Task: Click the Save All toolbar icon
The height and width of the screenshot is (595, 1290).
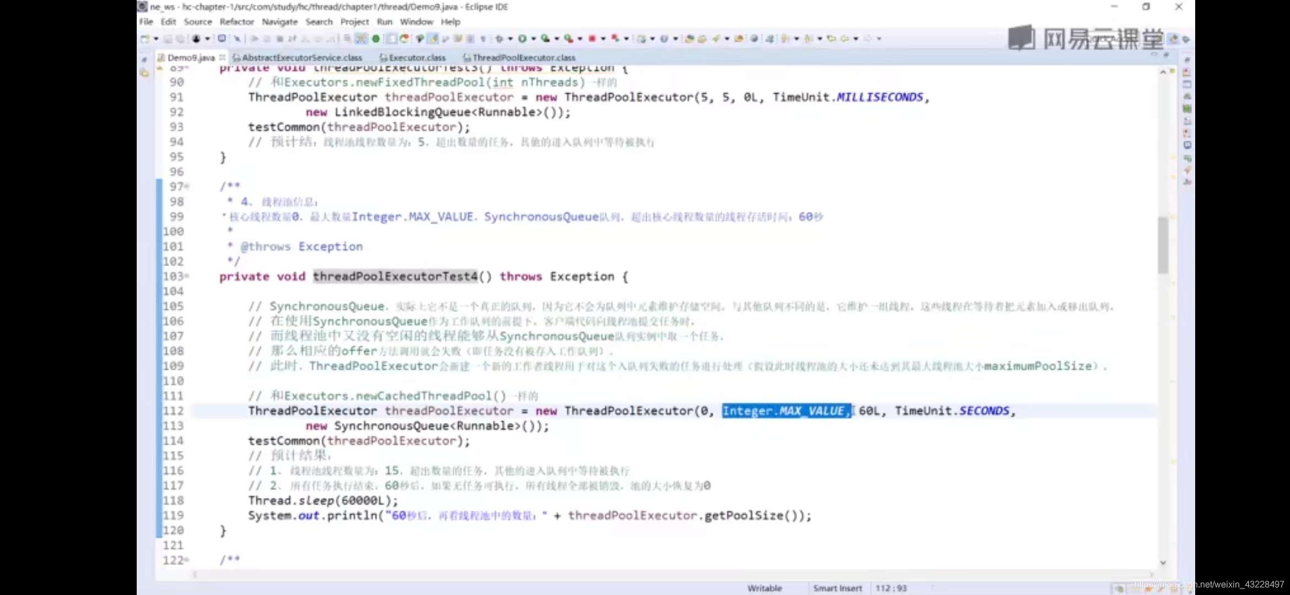Action: point(181,39)
